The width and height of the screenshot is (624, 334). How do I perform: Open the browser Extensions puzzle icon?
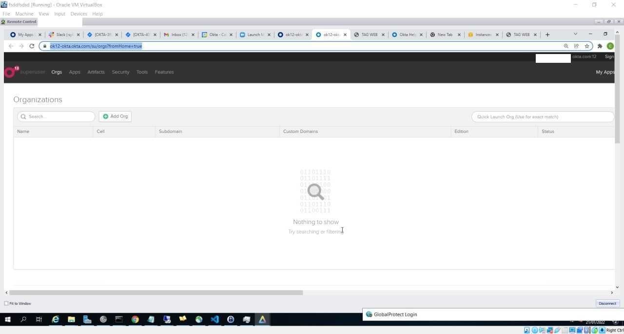click(600, 46)
